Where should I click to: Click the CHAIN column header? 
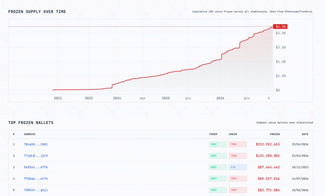point(233,134)
